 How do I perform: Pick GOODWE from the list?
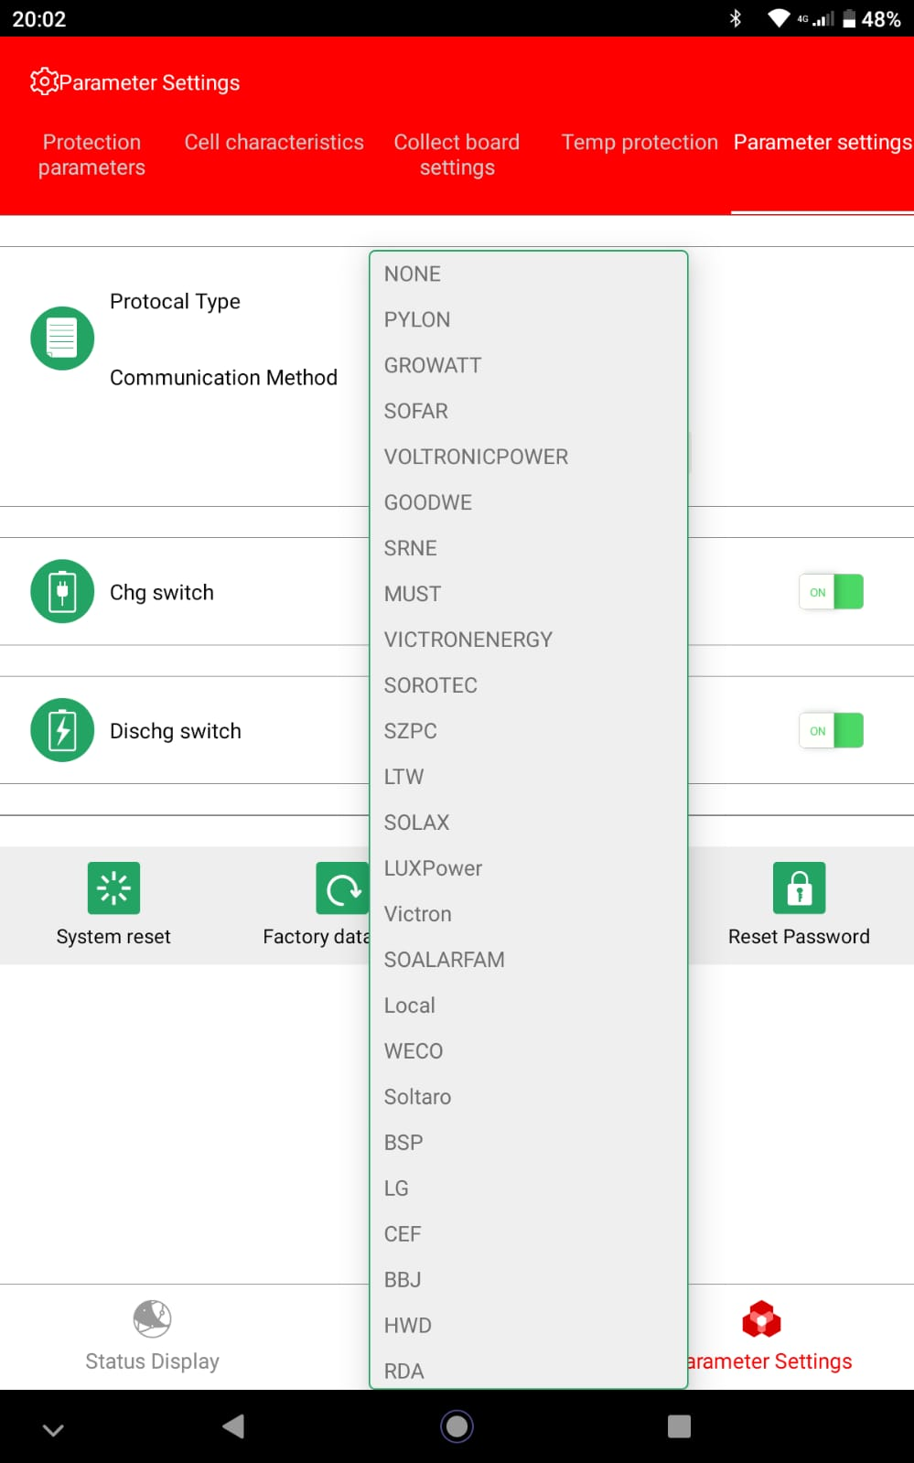[x=529, y=502]
